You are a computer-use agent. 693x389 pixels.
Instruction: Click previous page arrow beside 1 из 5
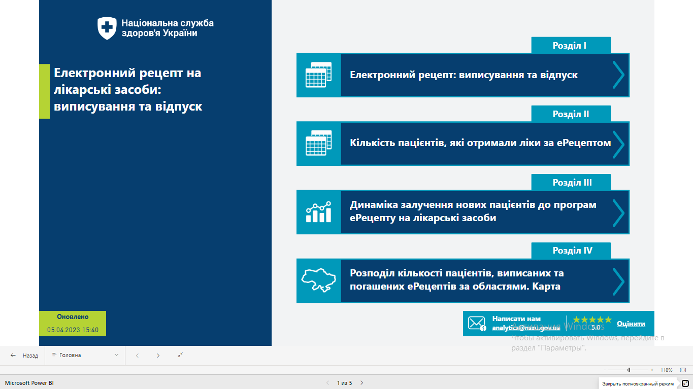tap(327, 383)
